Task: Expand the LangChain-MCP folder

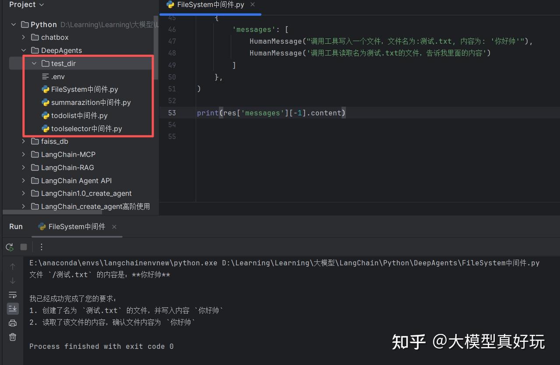Action: coord(24,155)
